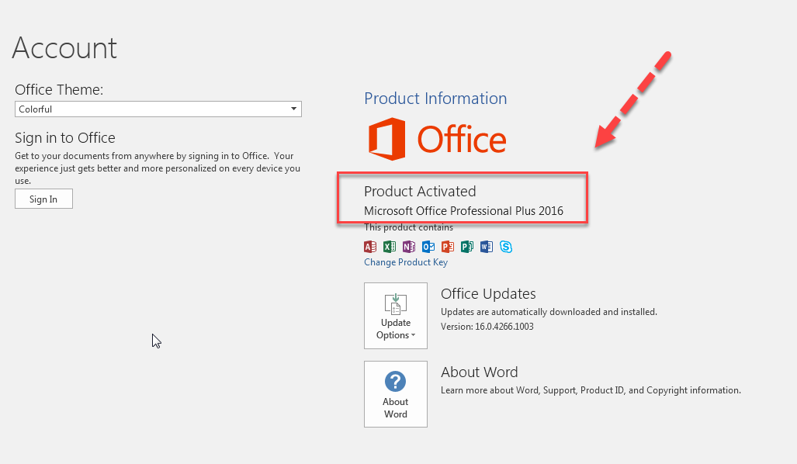
Task: Click the green Excel icon
Action: (x=390, y=247)
